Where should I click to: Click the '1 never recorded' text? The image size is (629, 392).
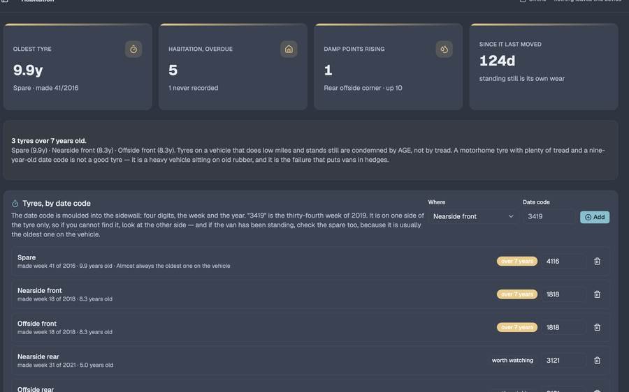pyautogui.click(x=194, y=88)
